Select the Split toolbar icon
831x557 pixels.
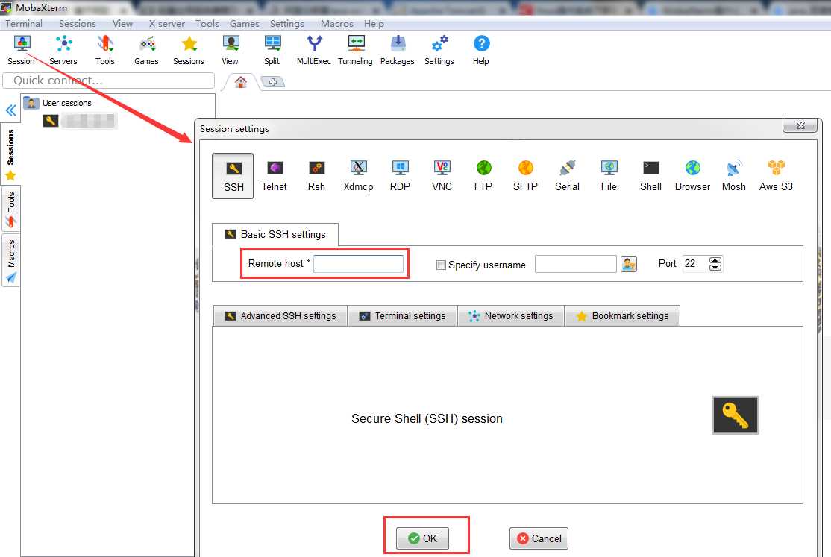click(x=272, y=51)
